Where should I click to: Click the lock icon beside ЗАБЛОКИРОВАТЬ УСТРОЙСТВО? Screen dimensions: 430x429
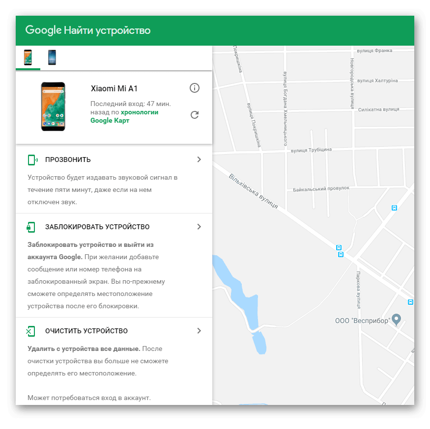[x=31, y=227]
